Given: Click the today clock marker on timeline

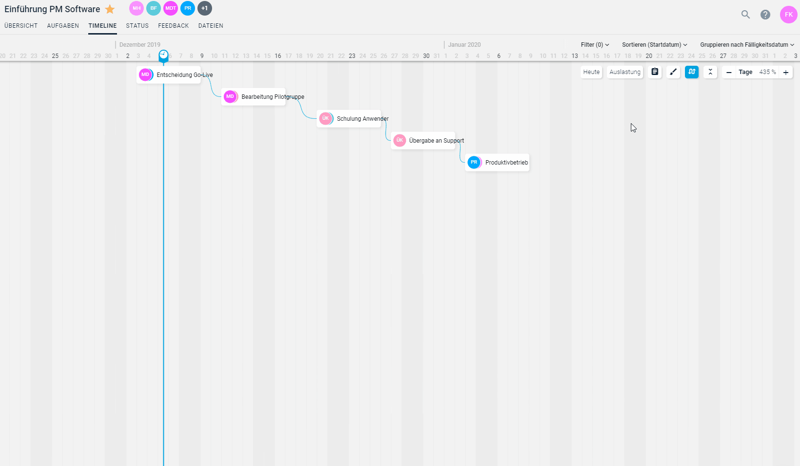Looking at the screenshot, I should 163,55.
